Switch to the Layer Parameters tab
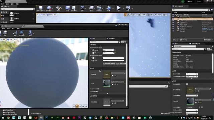The image size is (214, 120). pos(111,39)
